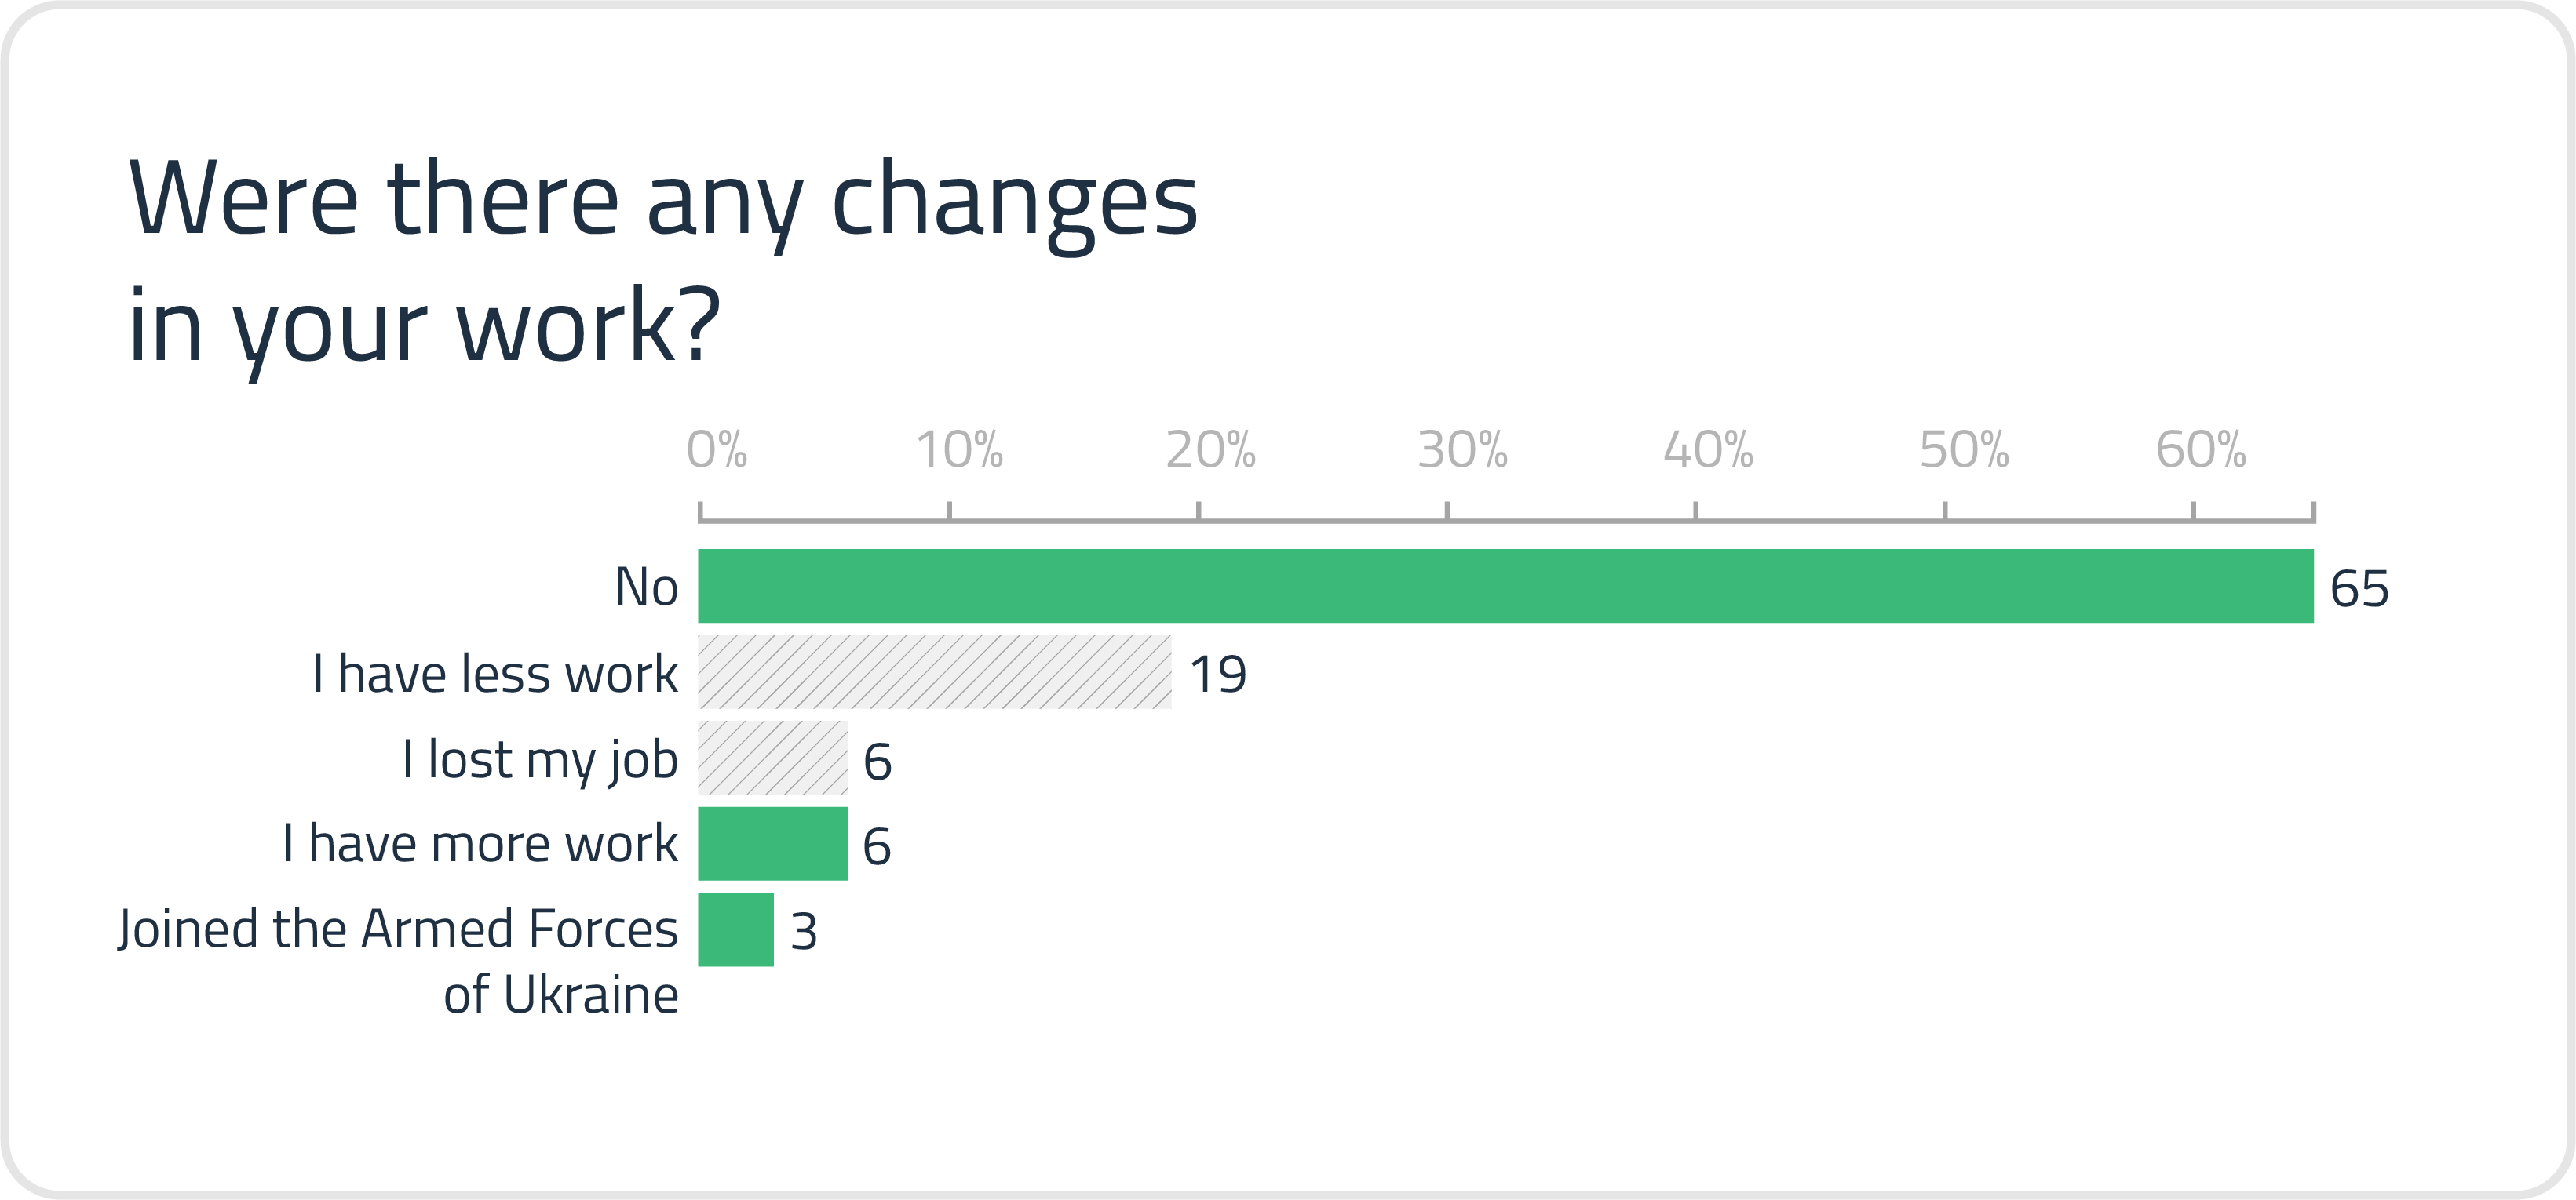Click the 60% axis label

2201,449
